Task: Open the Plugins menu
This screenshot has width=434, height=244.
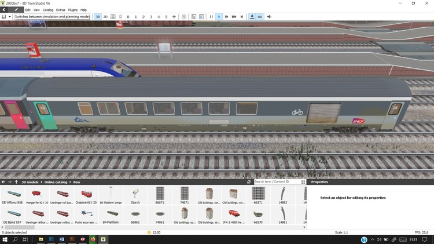Action: click(72, 10)
